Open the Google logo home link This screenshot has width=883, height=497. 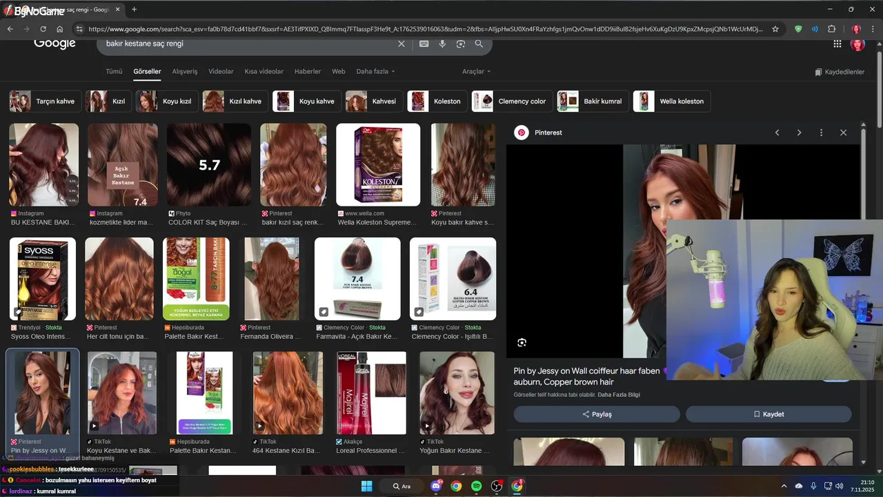[x=54, y=43]
